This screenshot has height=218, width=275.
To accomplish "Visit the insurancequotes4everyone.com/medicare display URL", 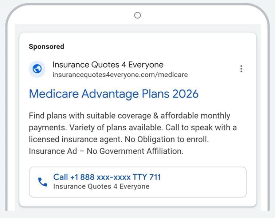I will coord(120,75).
